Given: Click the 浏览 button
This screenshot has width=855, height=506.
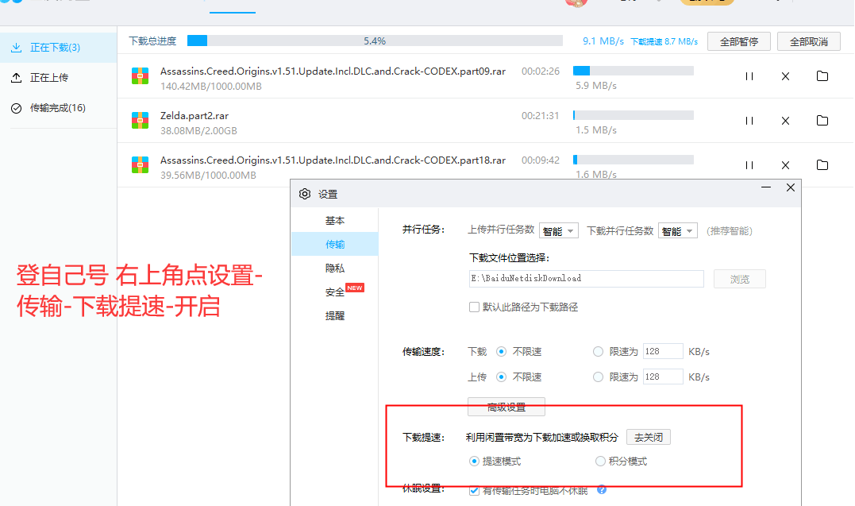Looking at the screenshot, I should (x=739, y=279).
